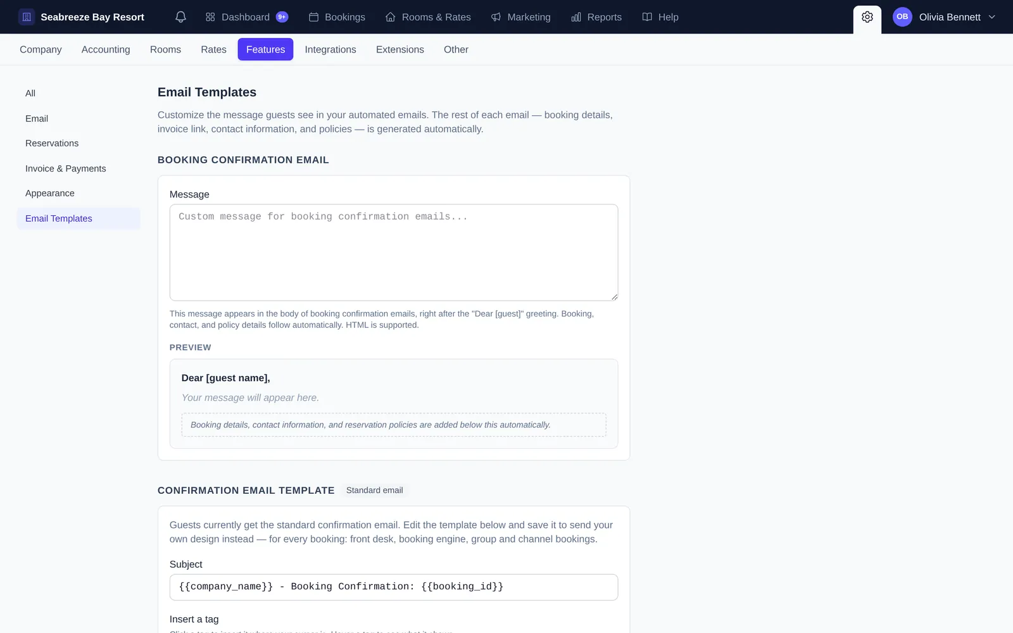Click the Confirmation Email Template section heading
1013x633 pixels.
[x=246, y=491]
